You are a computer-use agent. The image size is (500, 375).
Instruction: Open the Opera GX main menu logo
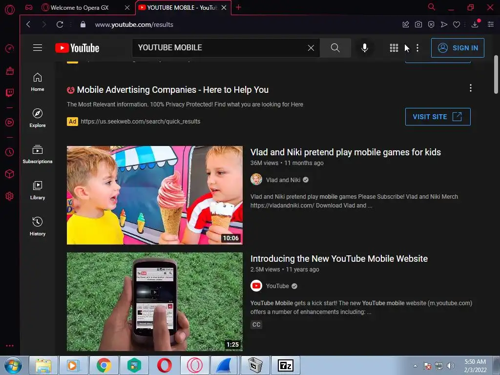point(10,10)
